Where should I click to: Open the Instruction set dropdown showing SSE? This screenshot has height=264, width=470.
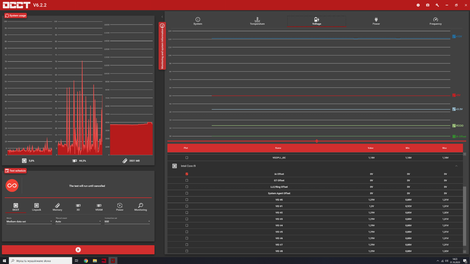coord(127,221)
